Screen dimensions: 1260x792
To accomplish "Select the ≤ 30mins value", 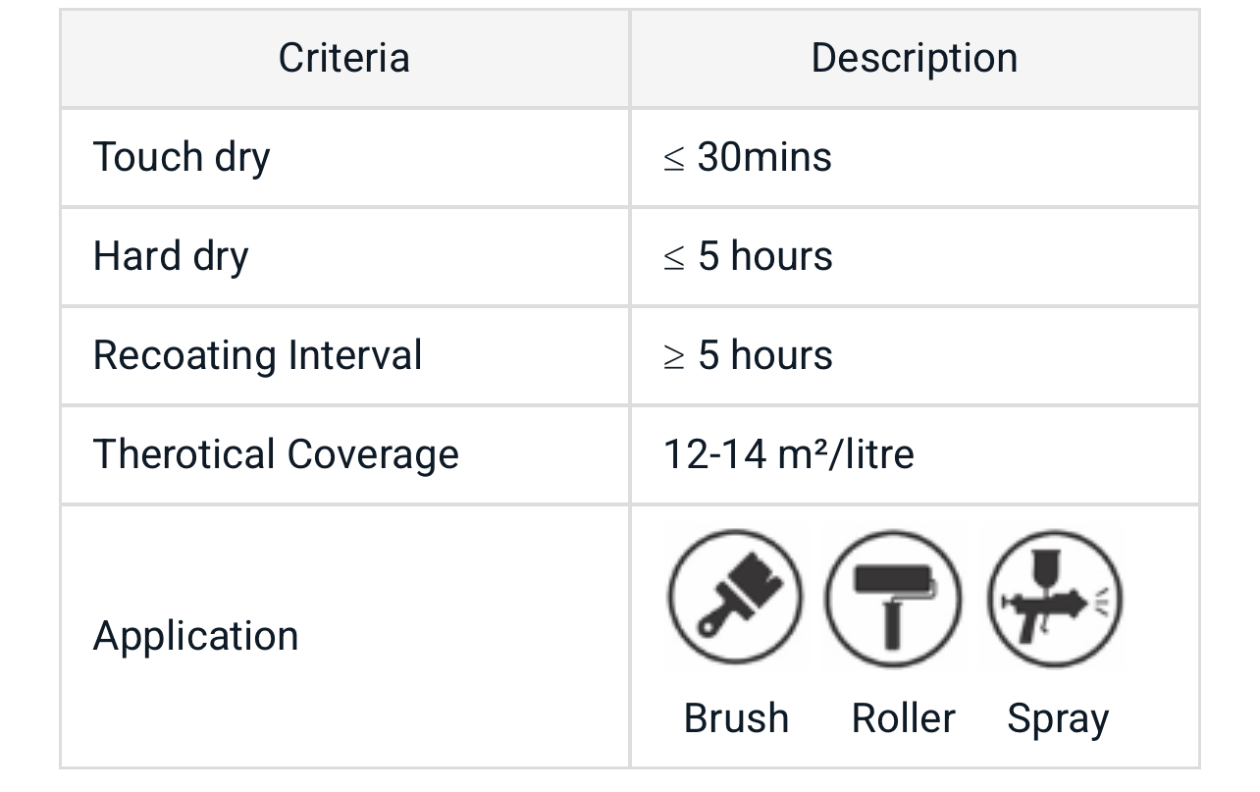I will point(748,157).
